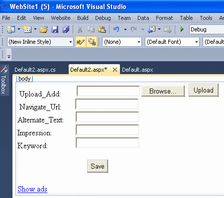Image resolution: width=224 pixels, height=198 pixels.
Task: Click the Navigate Backward icon
Action: [x=151, y=29]
